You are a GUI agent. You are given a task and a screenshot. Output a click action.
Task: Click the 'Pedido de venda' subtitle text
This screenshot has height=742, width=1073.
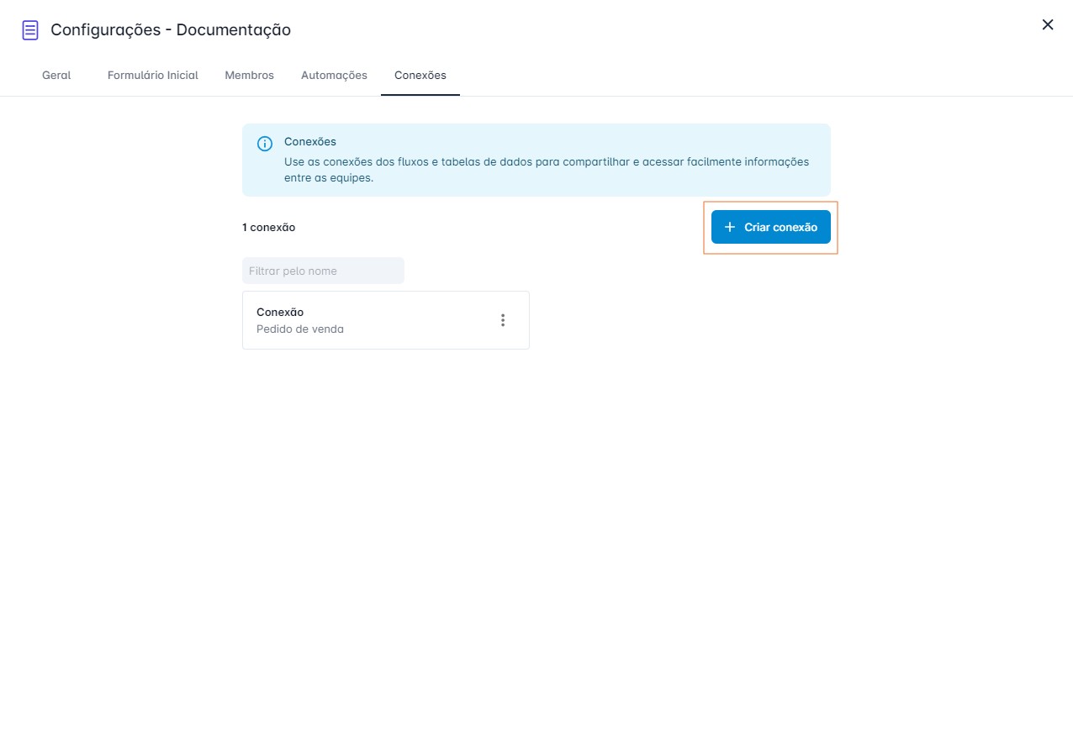point(300,329)
